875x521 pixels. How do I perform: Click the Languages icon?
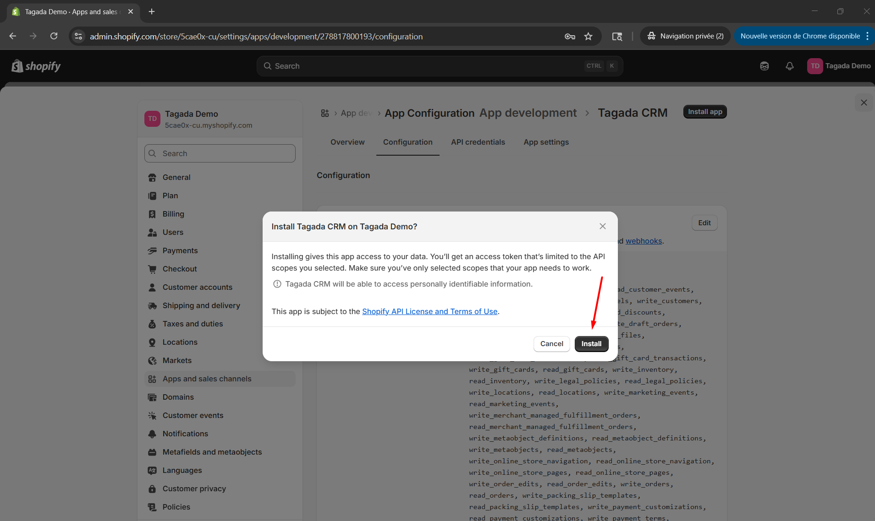(x=152, y=471)
